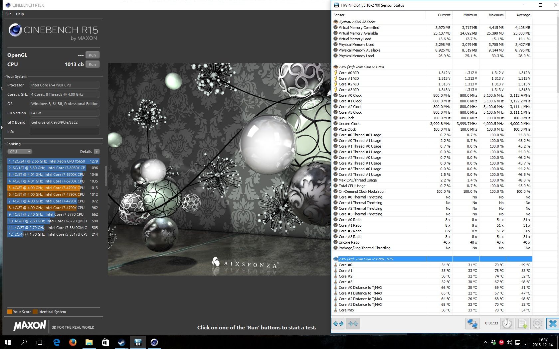559x349 pixels.
Task: Open the File menu in Cinebench
Action: point(8,14)
